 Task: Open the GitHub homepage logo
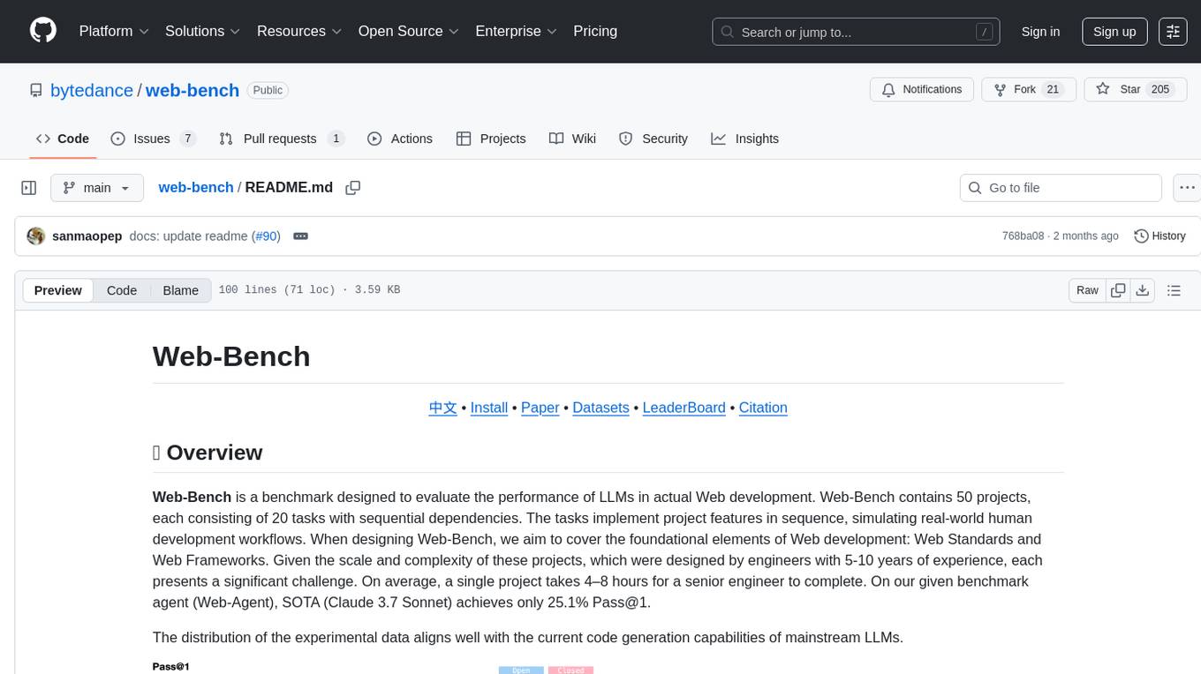coord(43,31)
